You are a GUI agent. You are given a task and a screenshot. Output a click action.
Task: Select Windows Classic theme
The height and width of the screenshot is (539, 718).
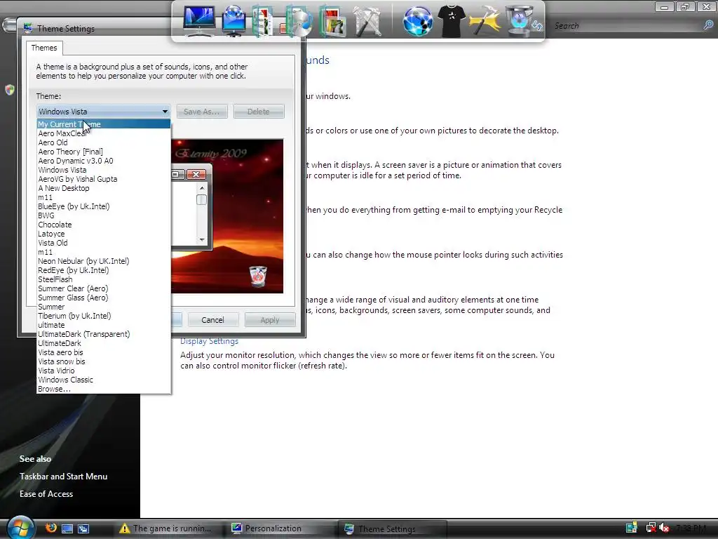(x=104, y=380)
